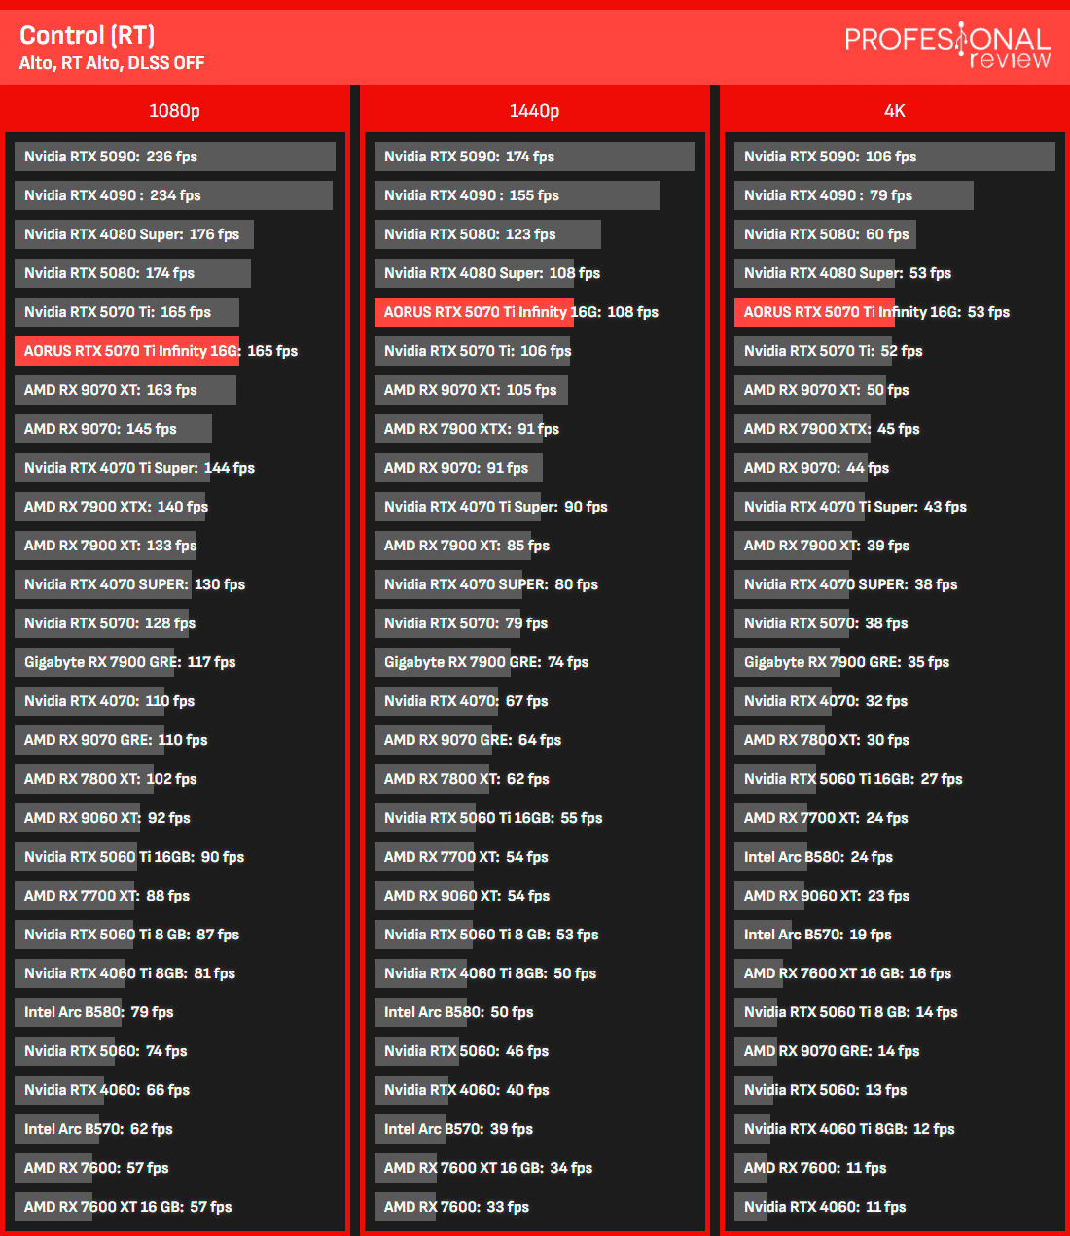Screen dimensions: 1070x1236
Task: Click 'Nvidia RTX 4090 : 234 fps' bar
Action: point(173,195)
